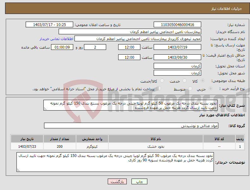250x190 pixels.
Task: Click the resize handle of توضیحات خریدار textarea
Action: [18, 170]
